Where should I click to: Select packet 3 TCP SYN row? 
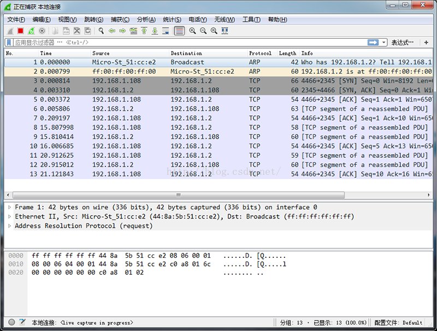[x=218, y=81]
